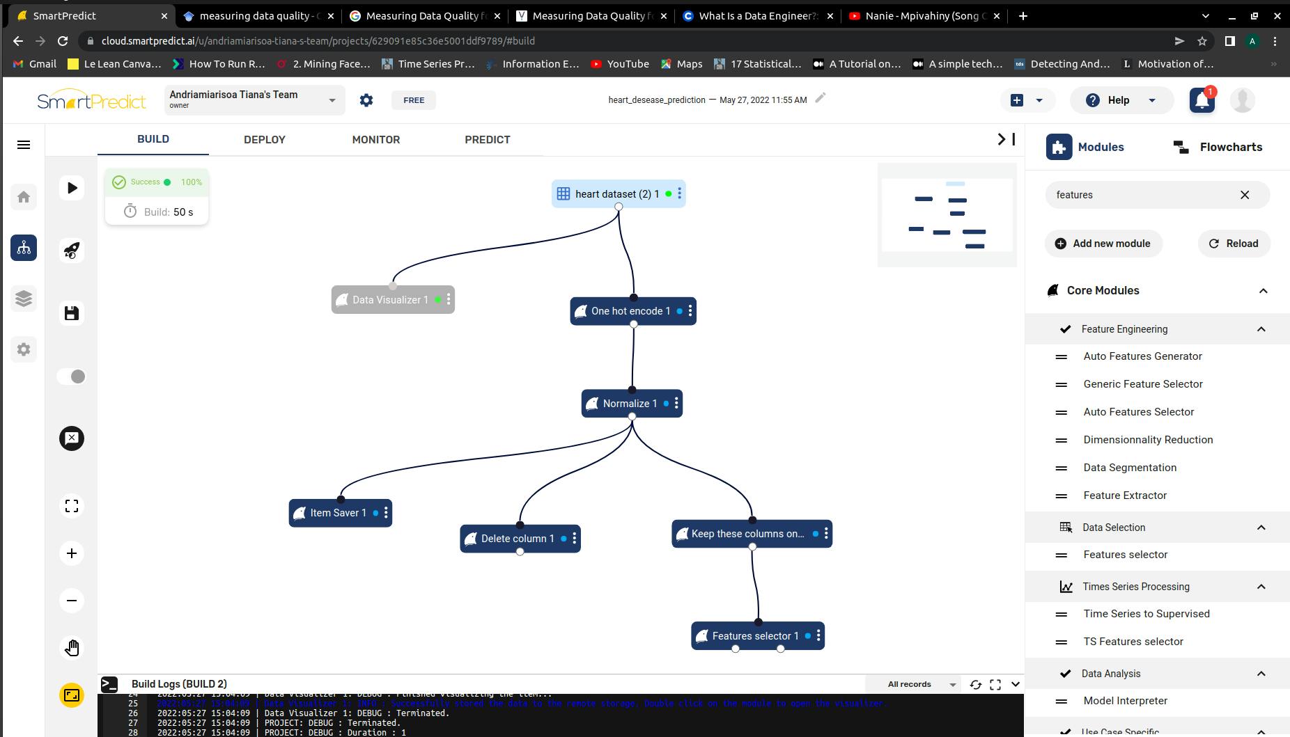Open options of Features selector 1 node

click(818, 636)
